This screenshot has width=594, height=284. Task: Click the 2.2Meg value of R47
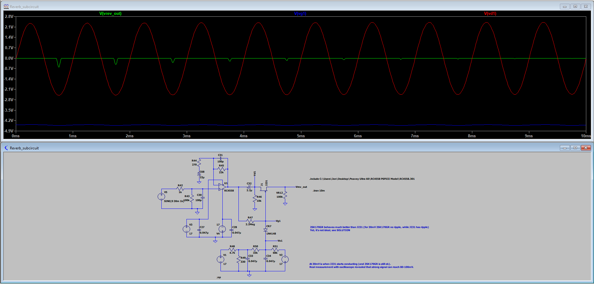250,224
